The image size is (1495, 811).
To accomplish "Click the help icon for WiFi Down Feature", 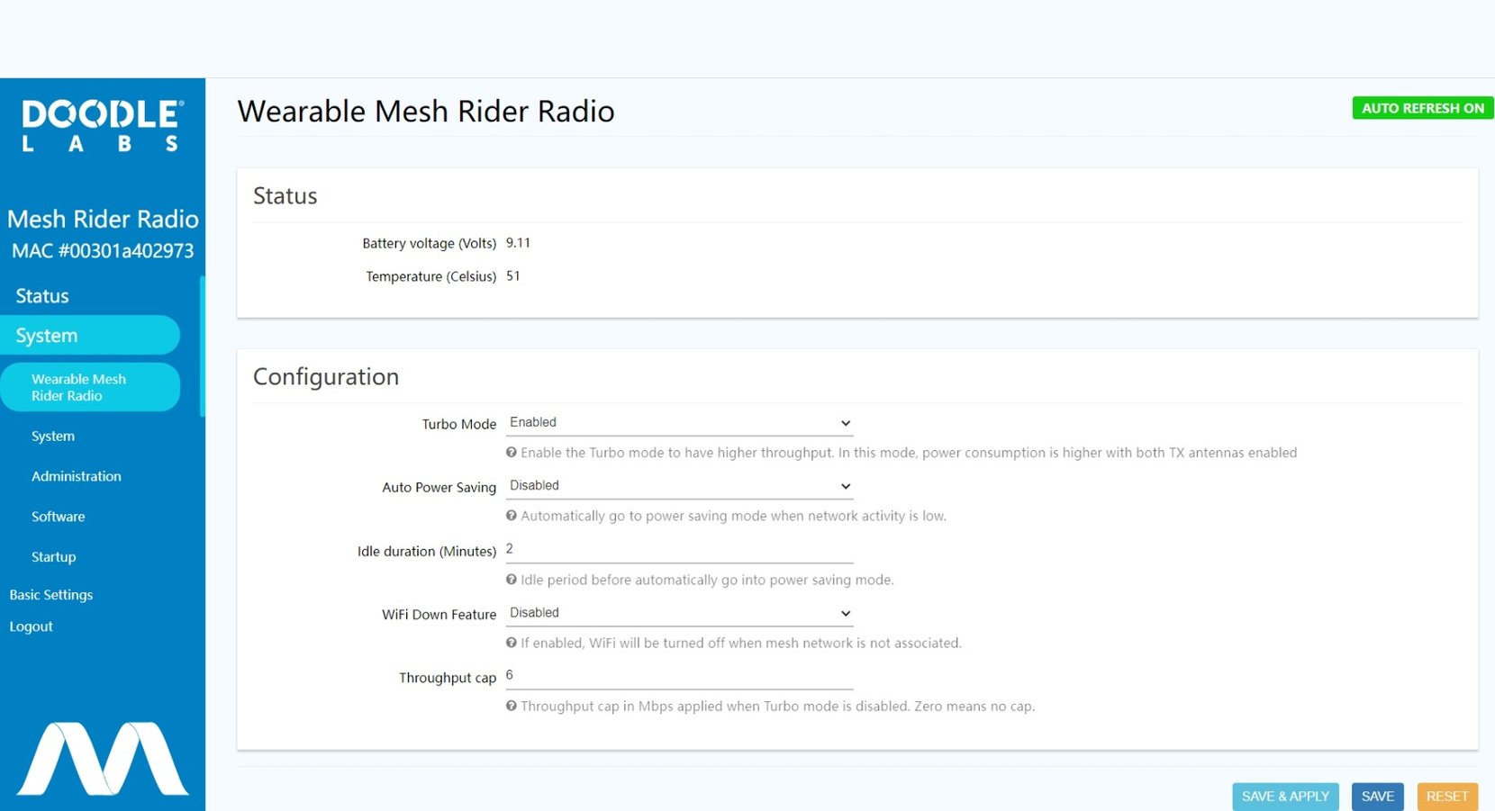I will 512,643.
